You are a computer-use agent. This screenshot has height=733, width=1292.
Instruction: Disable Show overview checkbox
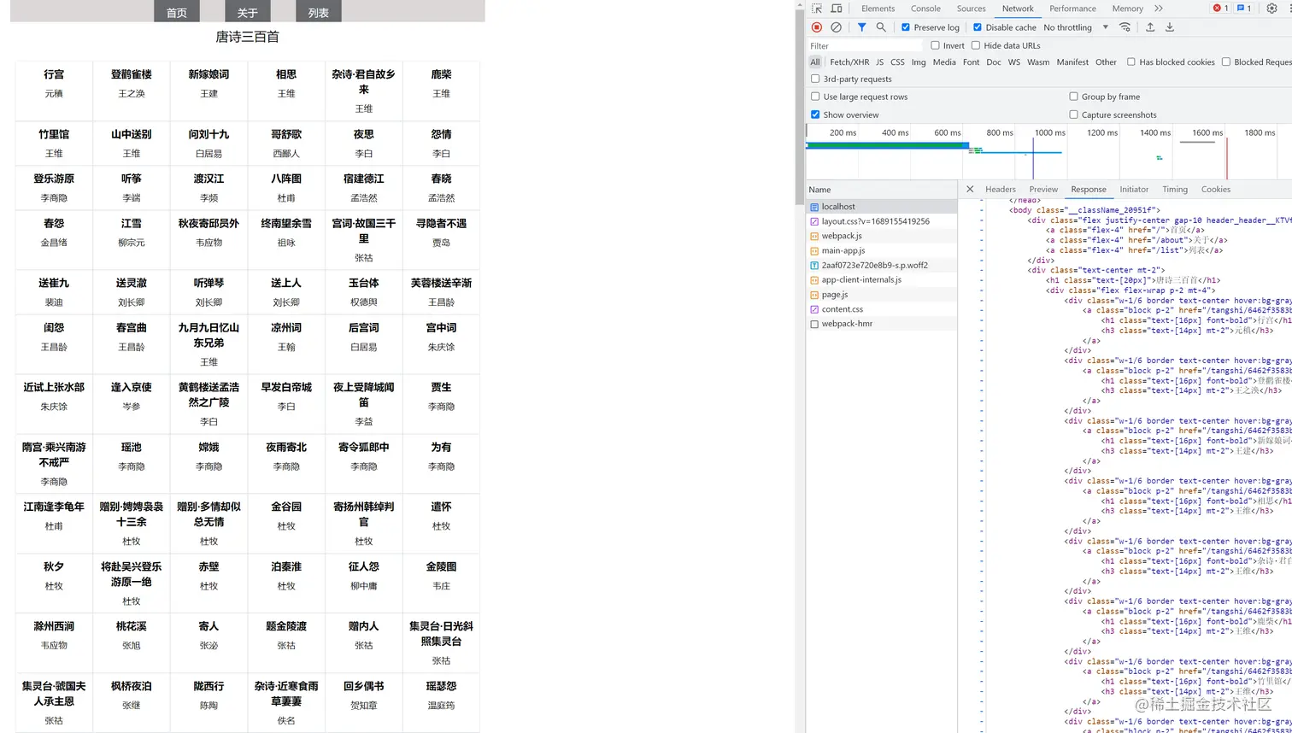tap(815, 114)
